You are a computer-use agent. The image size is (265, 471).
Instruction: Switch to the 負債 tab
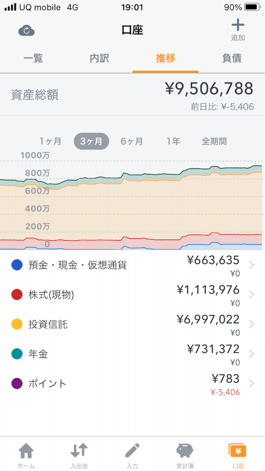pyautogui.click(x=232, y=58)
